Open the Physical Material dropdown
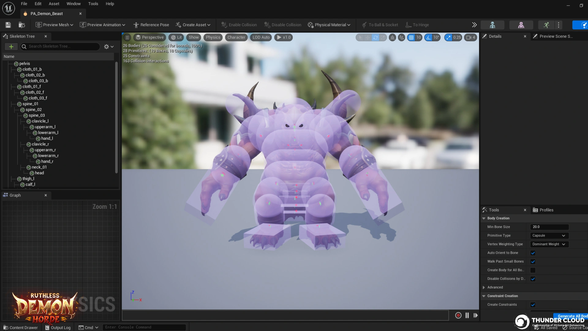Screen dimensions: 588x331 click(x=329, y=25)
